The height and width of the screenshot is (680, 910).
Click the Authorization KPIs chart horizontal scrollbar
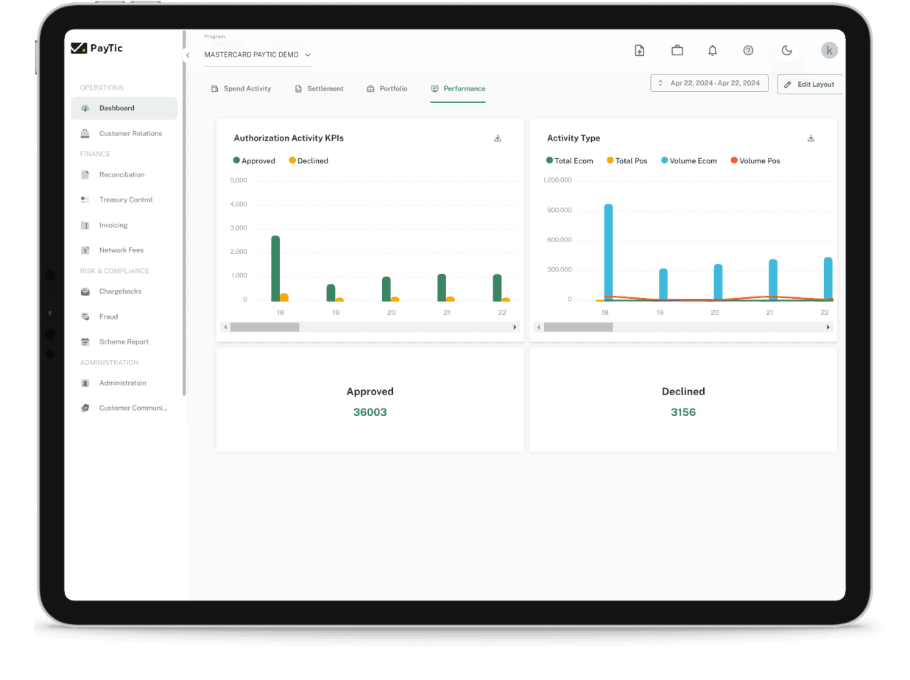point(265,327)
